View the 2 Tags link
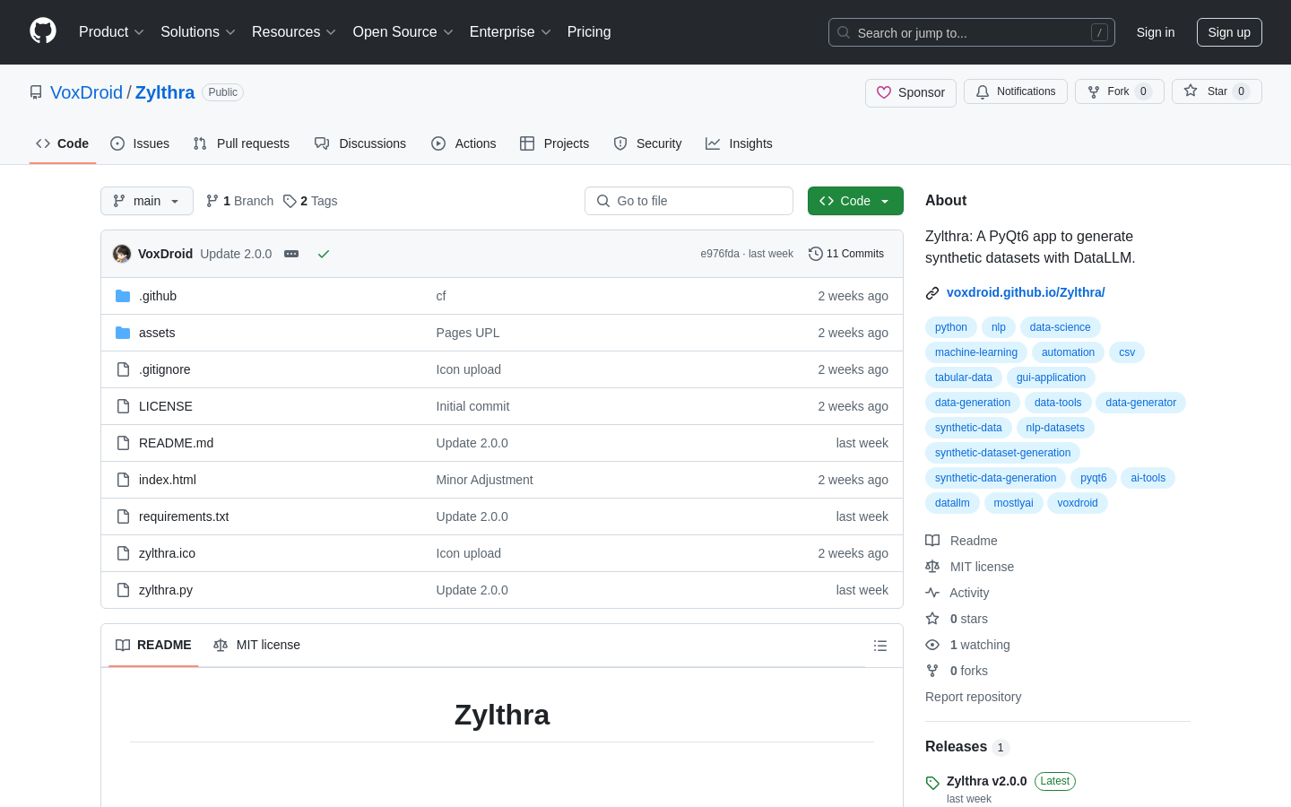Image resolution: width=1291 pixels, height=807 pixels. click(310, 201)
